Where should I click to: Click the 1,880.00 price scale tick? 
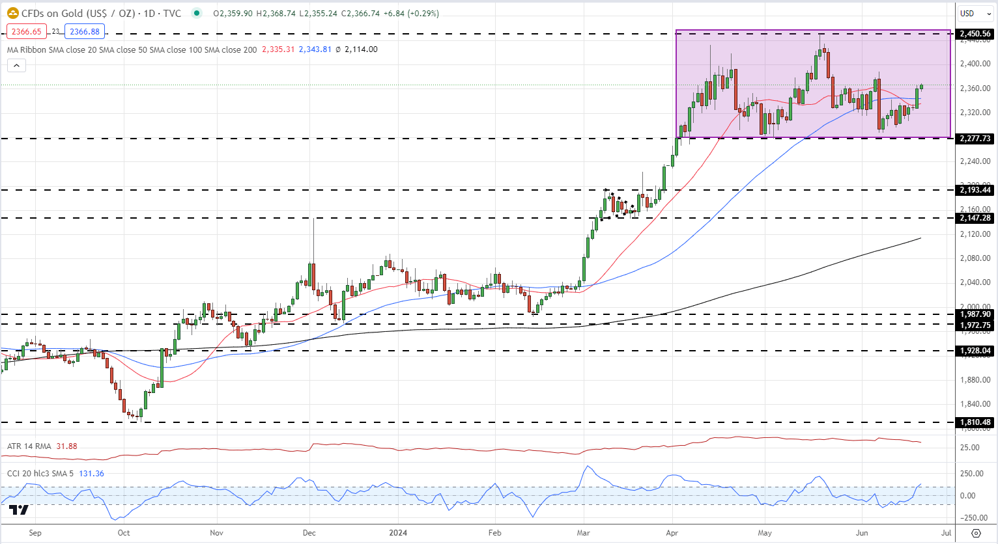pyautogui.click(x=975, y=380)
